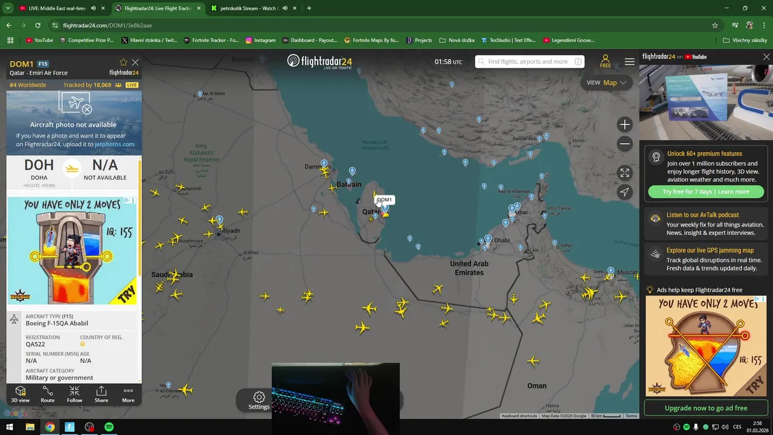Image resolution: width=773 pixels, height=435 pixels.
Task: Zoom in the map with plus button
Action: [x=624, y=124]
